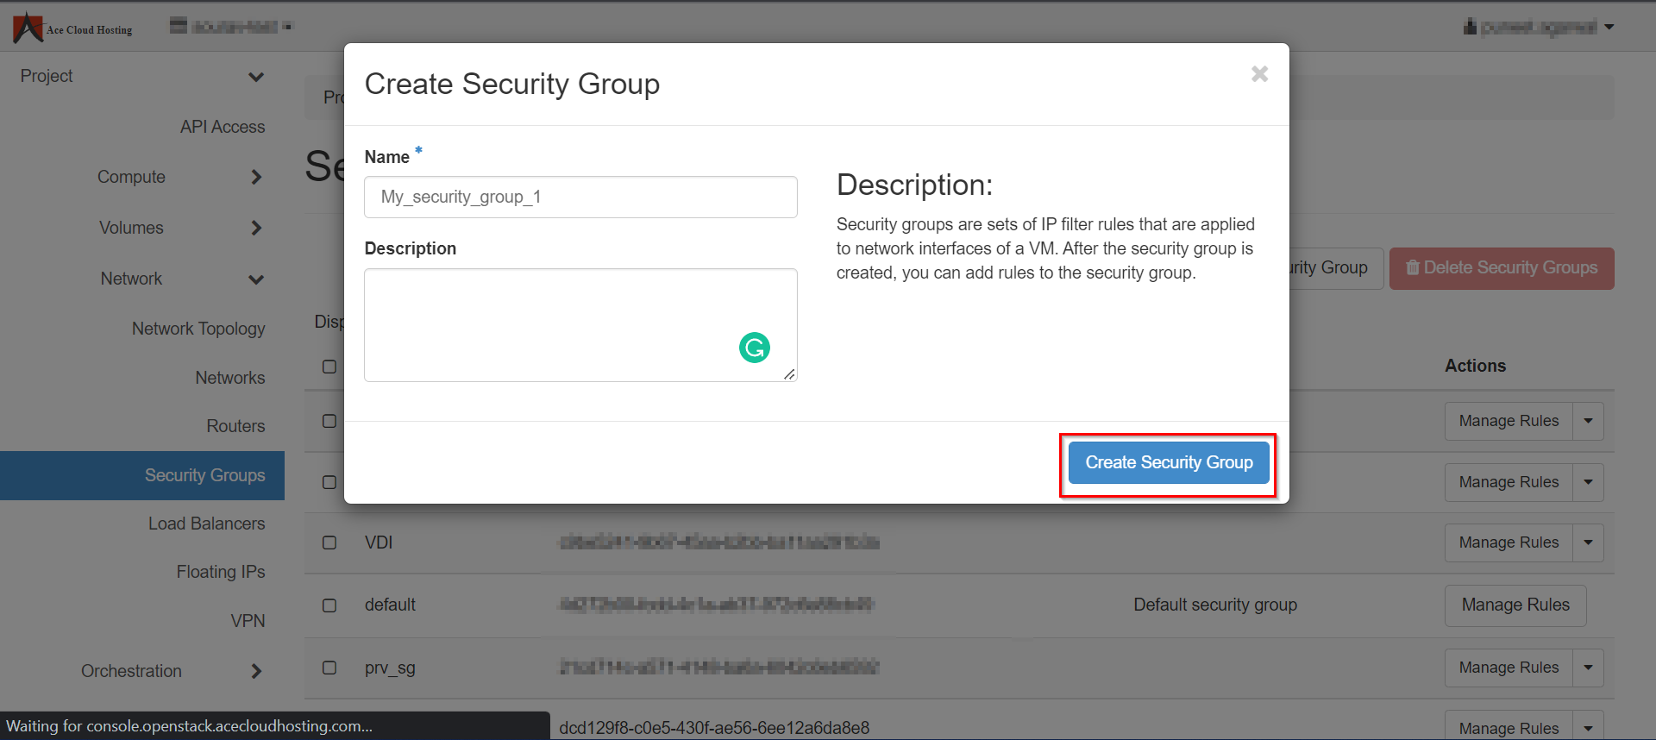Tick the checkbox for VDI row
This screenshot has height=740, width=1656.
[x=329, y=542]
